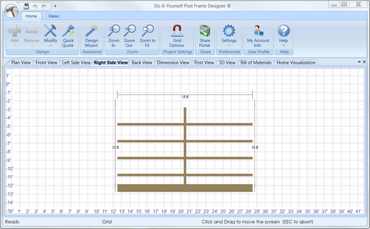Close the current view tab with X
The width and height of the screenshot is (370, 229).
(x=364, y=62)
